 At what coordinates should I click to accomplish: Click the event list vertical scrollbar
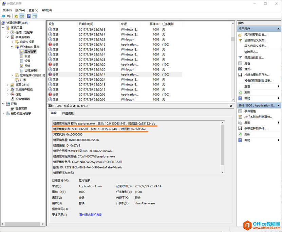tap(232, 68)
